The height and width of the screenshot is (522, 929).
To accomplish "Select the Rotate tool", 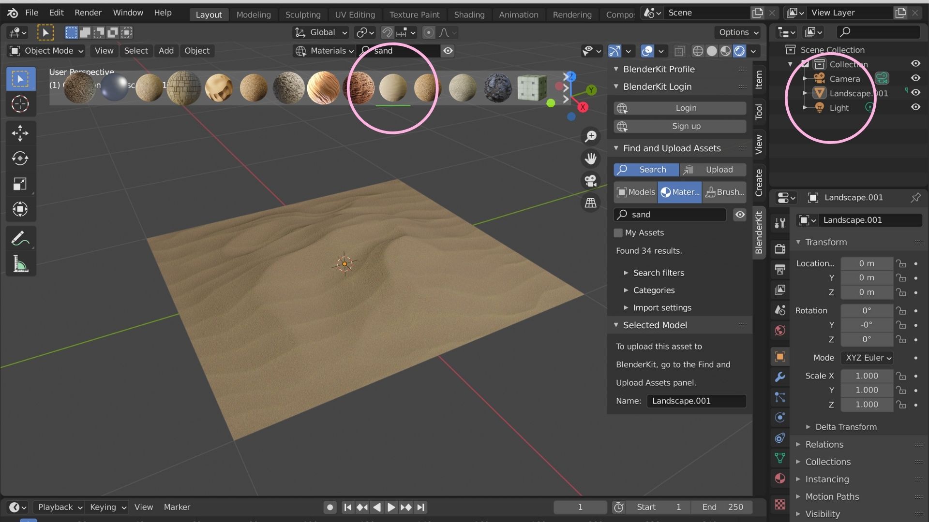I will click(20, 159).
